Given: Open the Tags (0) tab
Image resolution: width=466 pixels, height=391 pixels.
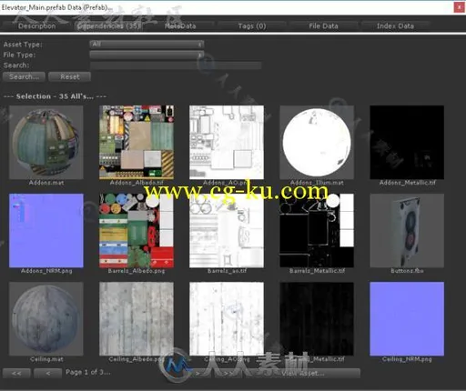Looking at the screenshot, I should click(x=252, y=26).
